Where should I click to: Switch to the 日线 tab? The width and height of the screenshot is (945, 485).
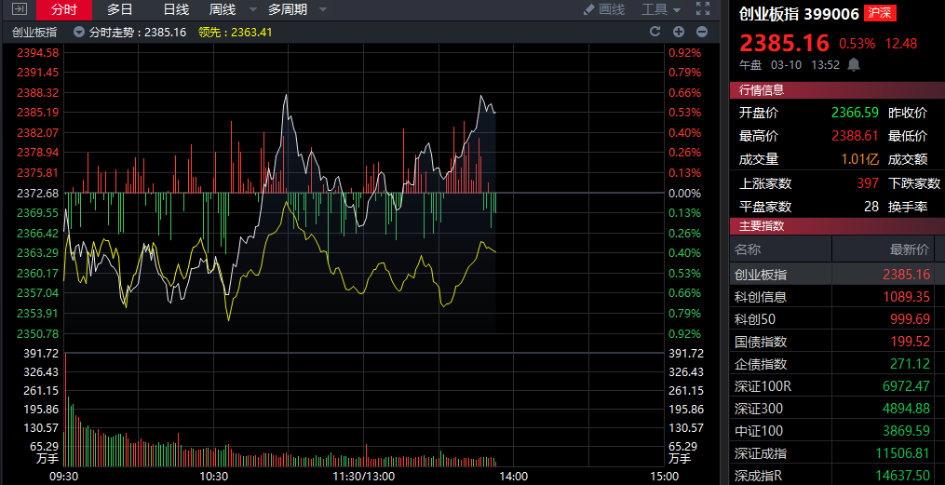[176, 9]
